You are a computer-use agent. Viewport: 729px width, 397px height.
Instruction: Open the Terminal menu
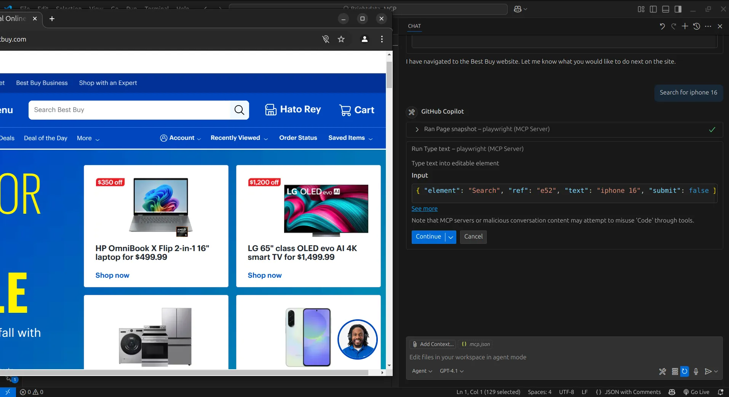click(156, 8)
